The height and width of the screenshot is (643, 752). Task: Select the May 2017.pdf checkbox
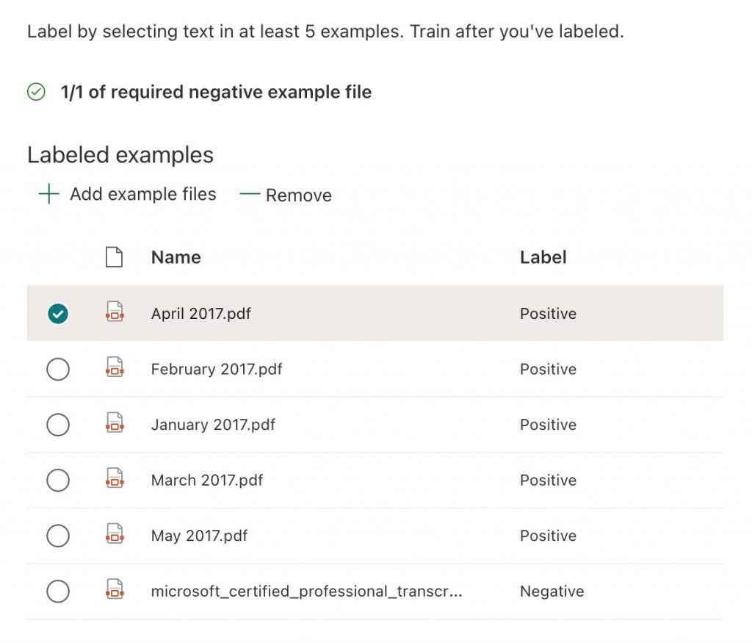[x=58, y=536]
